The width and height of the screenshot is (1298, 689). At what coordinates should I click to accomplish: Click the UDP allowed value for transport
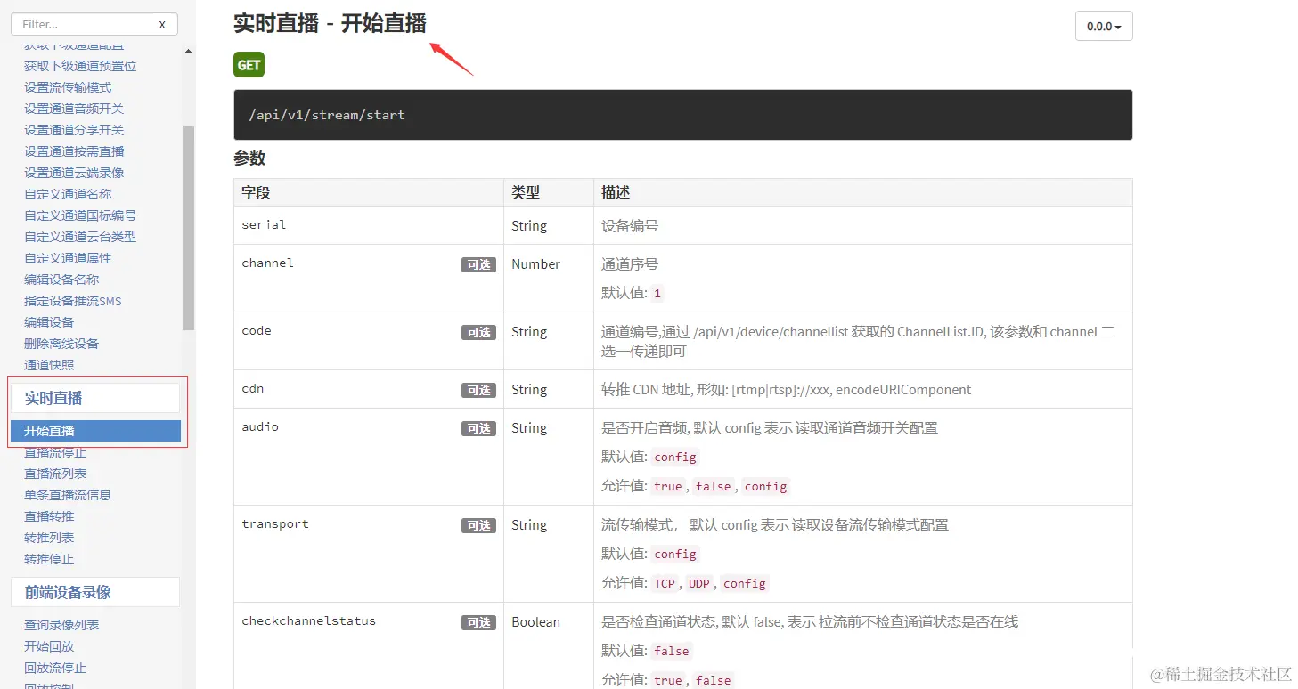[x=699, y=583]
